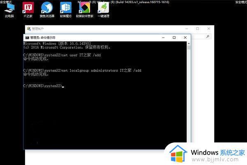Viewport: 247px width, 165px height.
Task: Click the '2016 Microsoft Corporation' copyright line
Action: click(67, 47)
